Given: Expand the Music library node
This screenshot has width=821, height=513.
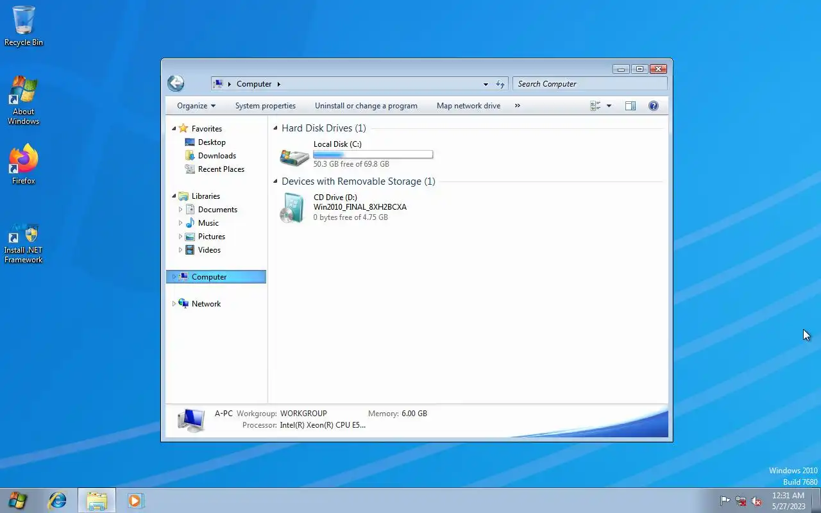Looking at the screenshot, I should pos(180,223).
